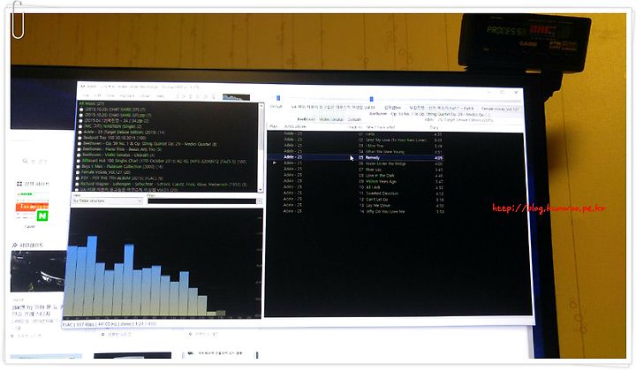Click the Pause toolbar icon
Viewport: 636px width, 371px height.
(191, 96)
